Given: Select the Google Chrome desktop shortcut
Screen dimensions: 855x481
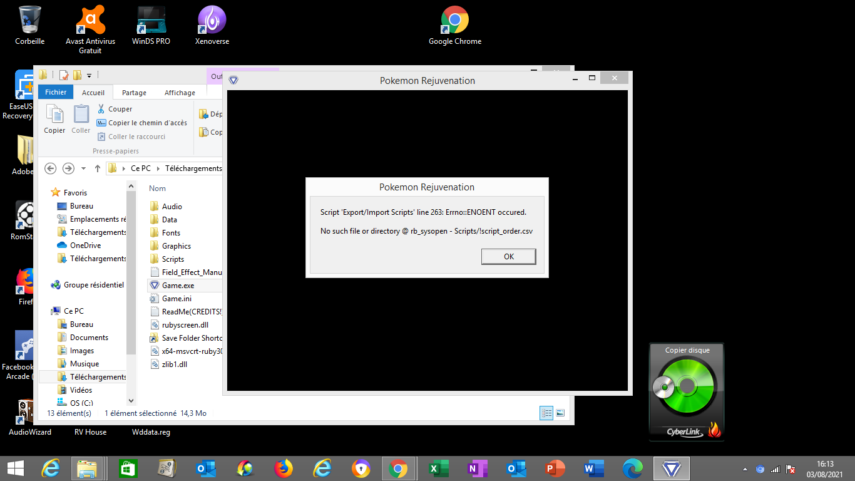Looking at the screenshot, I should 455,25.
